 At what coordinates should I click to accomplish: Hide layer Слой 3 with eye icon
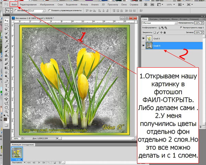pos(143,38)
